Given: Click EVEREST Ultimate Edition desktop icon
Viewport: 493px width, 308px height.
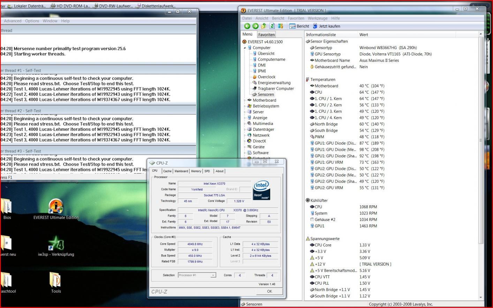Looking at the screenshot, I should (x=56, y=209).
